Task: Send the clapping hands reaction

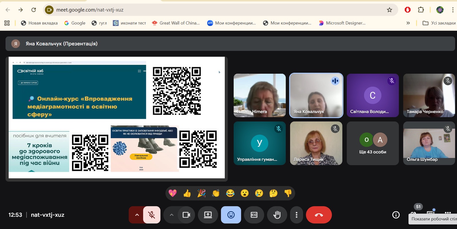Action: coord(216,193)
